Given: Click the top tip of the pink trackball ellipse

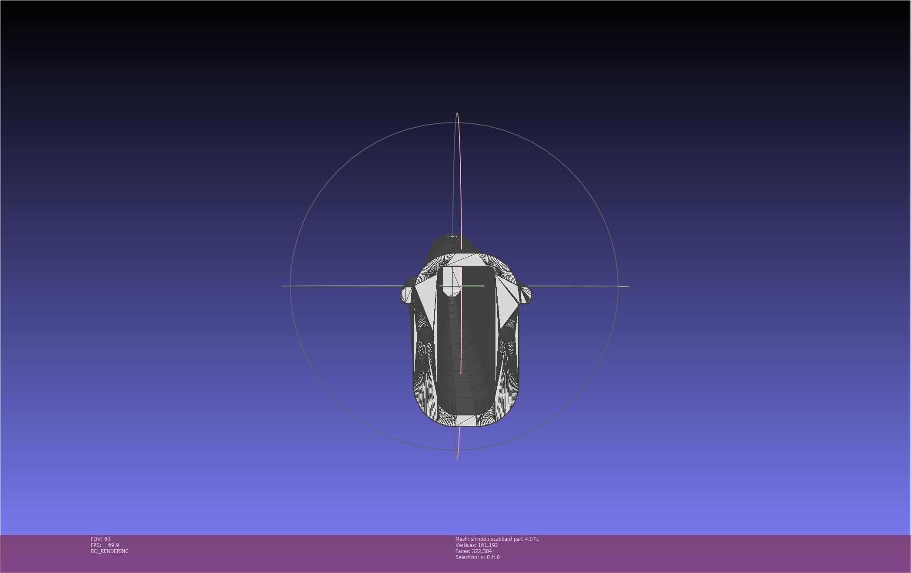Looking at the screenshot, I should pos(457,113).
